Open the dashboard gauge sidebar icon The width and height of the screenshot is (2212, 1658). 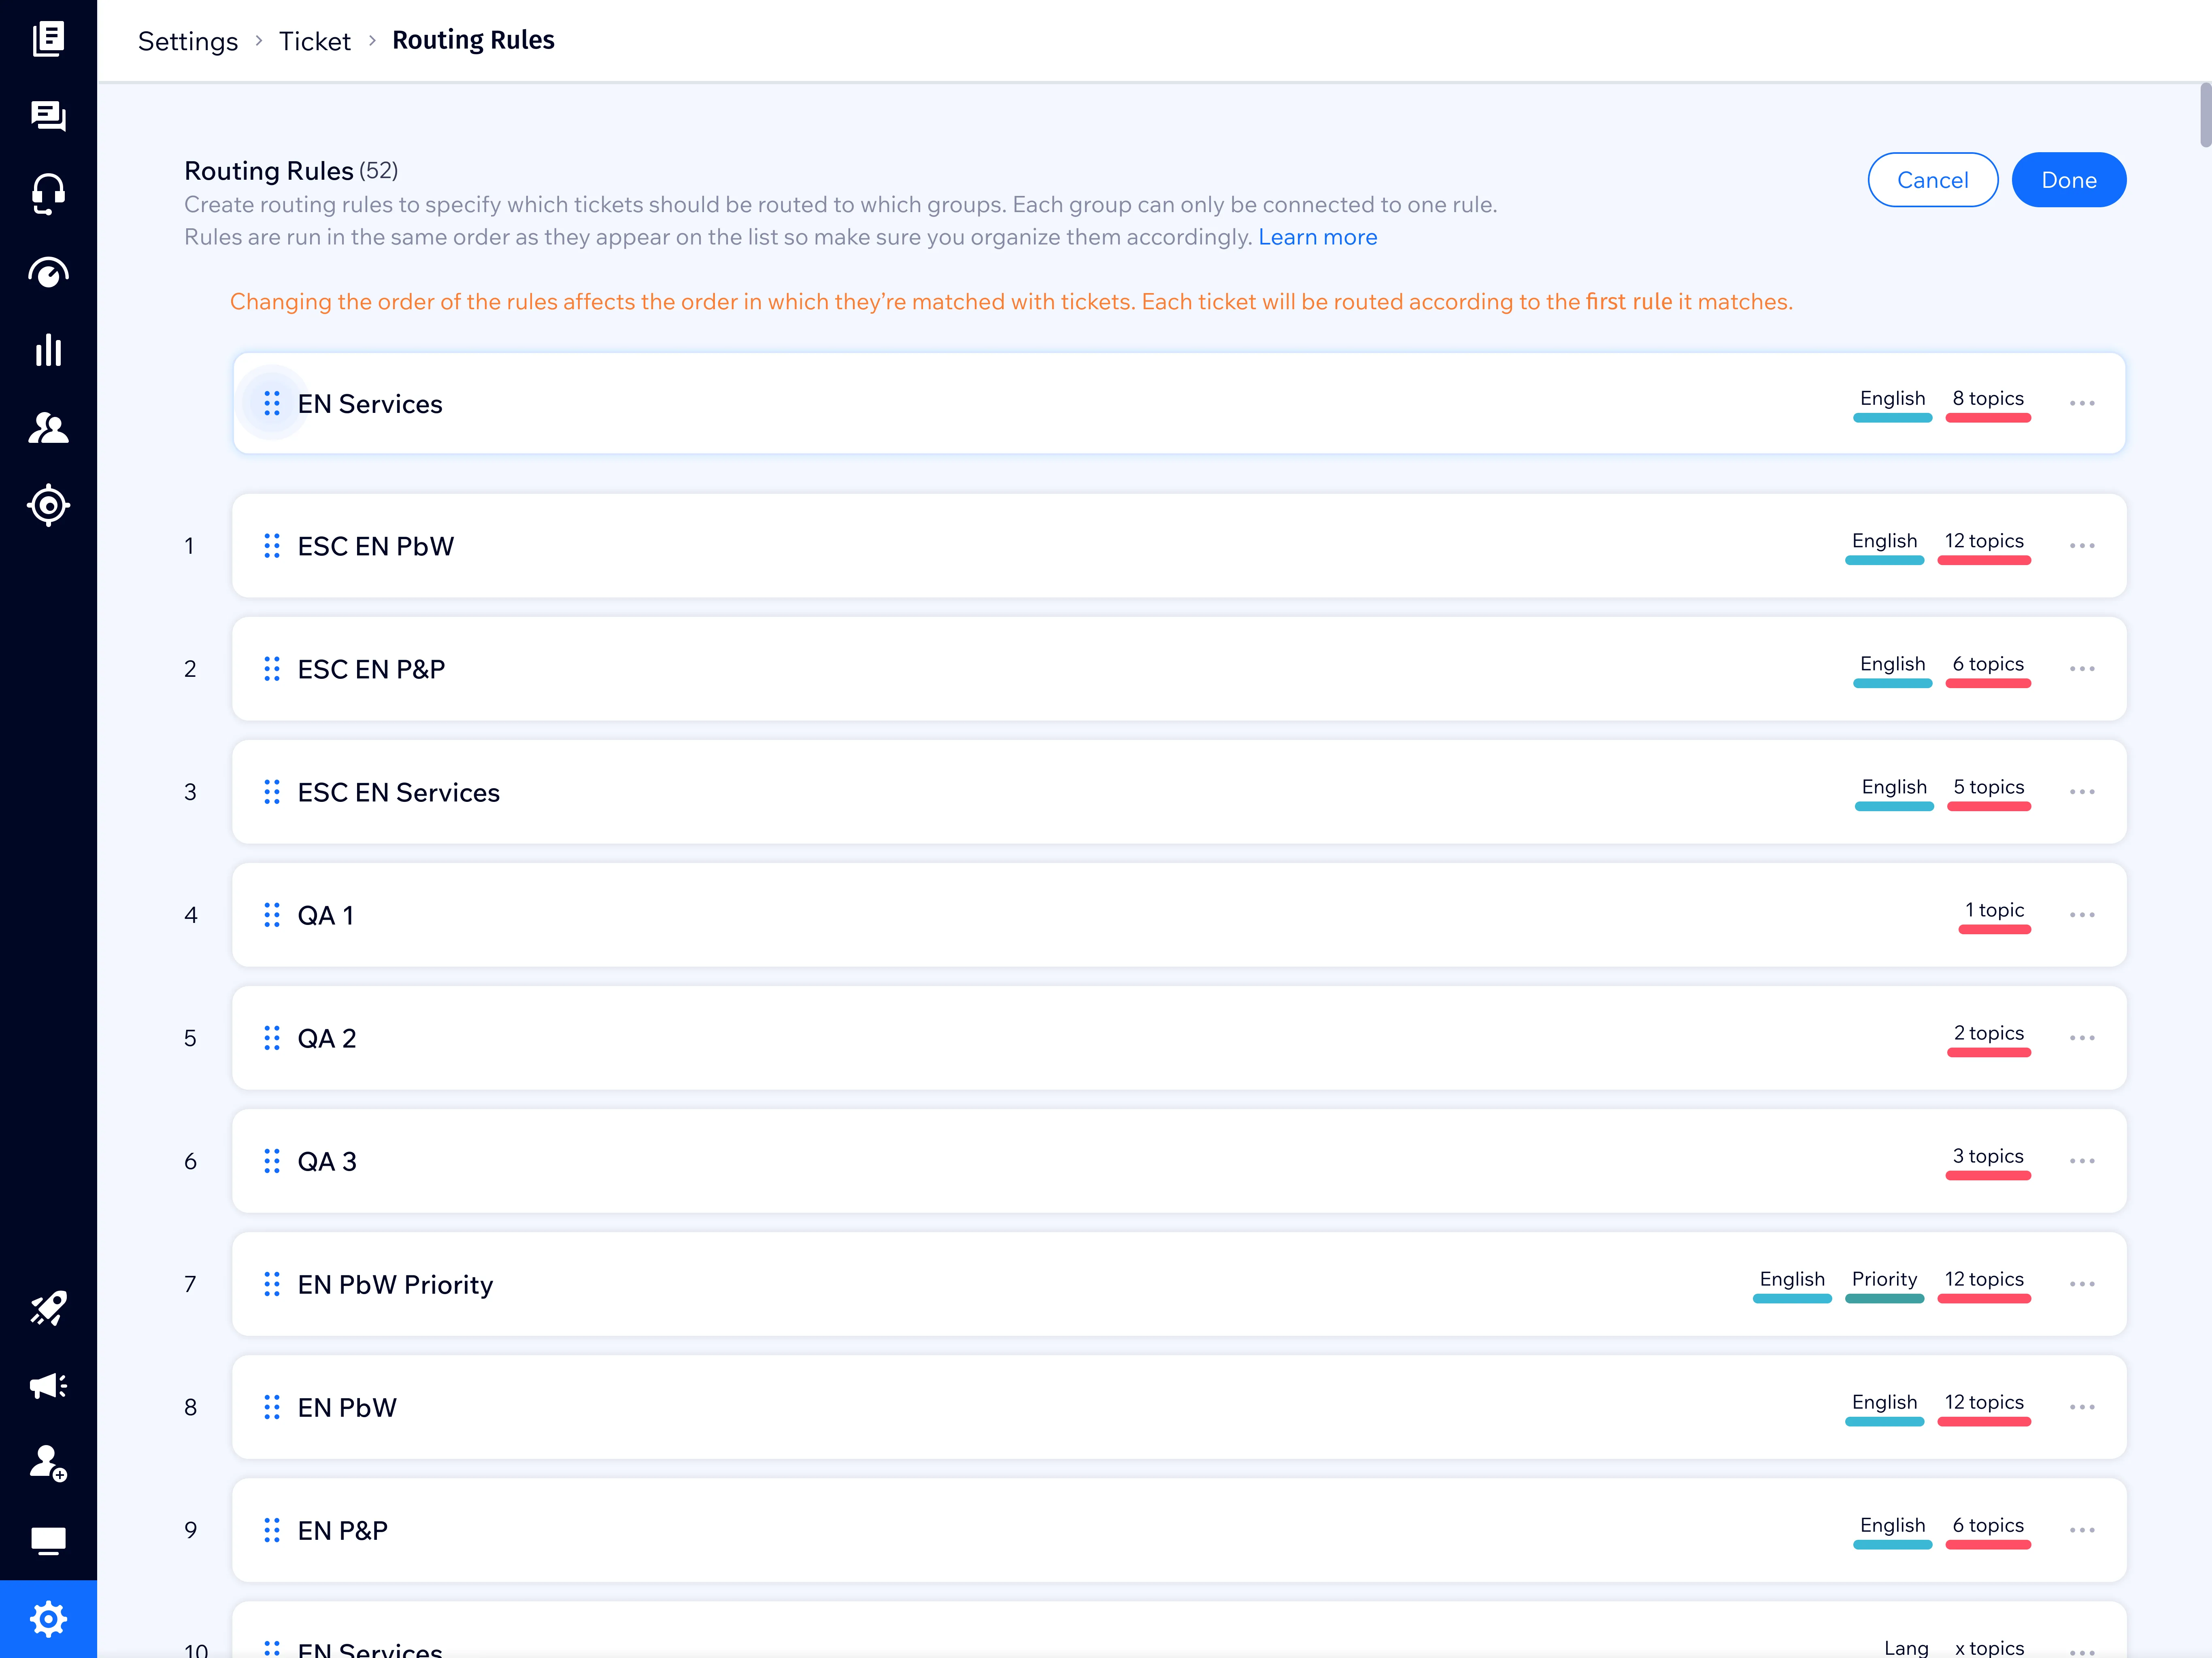[48, 272]
